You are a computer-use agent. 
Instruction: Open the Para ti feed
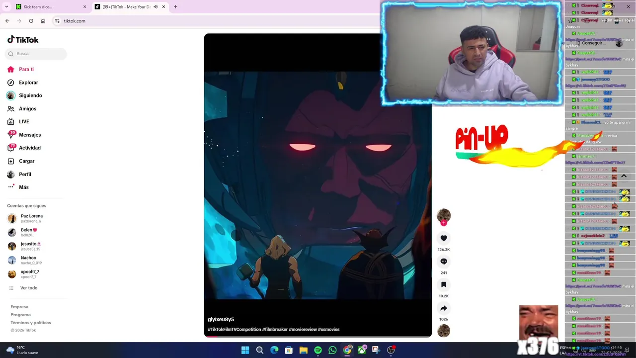21,69
